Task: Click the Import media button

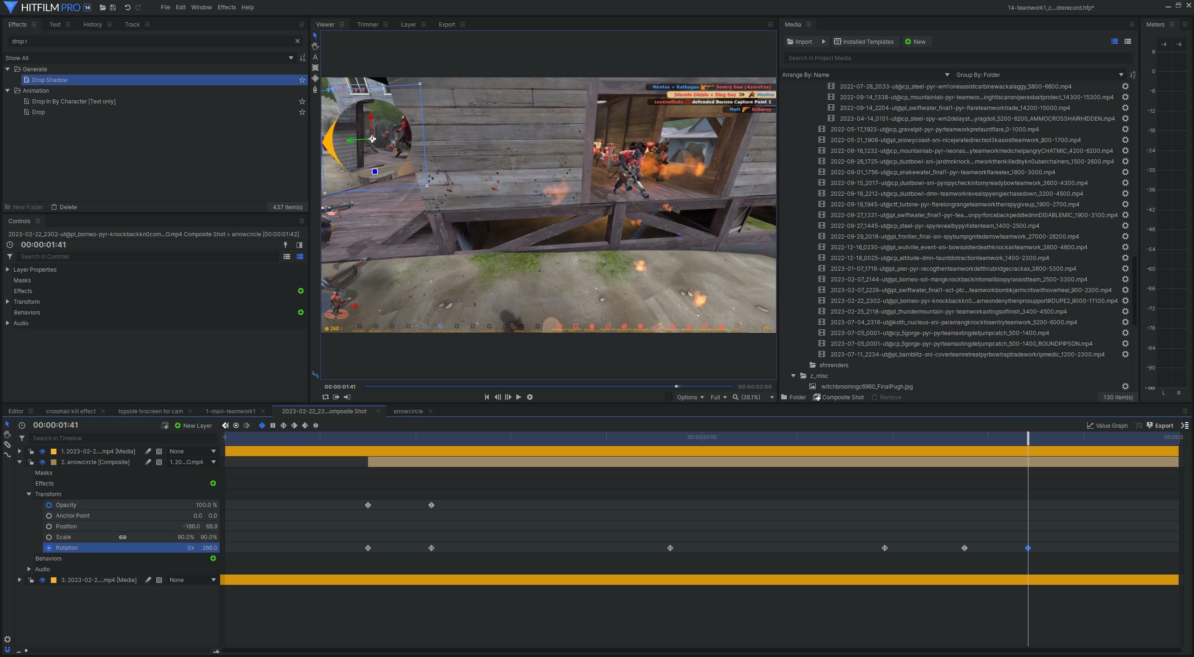Action: pos(800,41)
